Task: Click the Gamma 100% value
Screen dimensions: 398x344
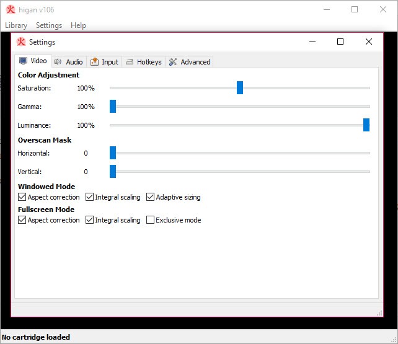Action: coord(86,107)
